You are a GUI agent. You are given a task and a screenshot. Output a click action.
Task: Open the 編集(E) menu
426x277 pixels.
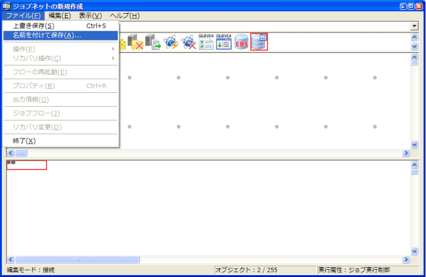60,16
